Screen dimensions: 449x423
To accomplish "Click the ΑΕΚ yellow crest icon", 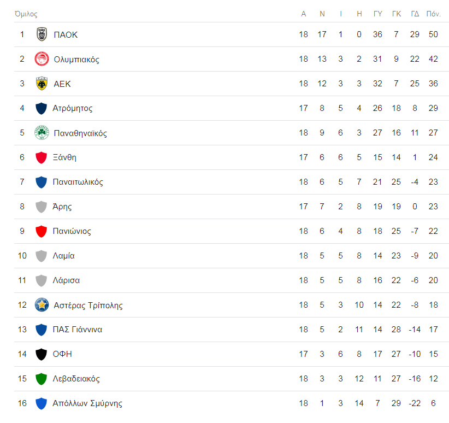I will [x=42, y=84].
